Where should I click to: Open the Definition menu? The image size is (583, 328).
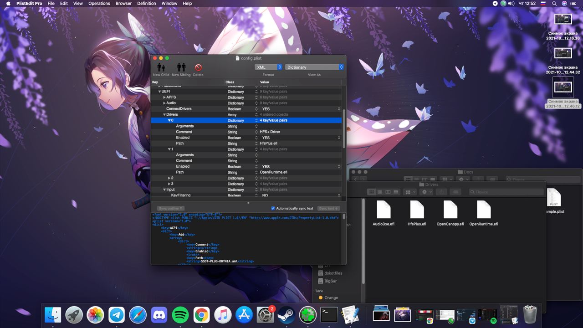[146, 3]
